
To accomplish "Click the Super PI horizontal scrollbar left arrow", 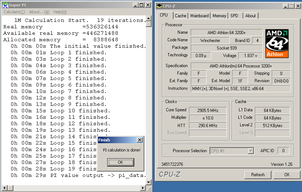I will 5,188.
